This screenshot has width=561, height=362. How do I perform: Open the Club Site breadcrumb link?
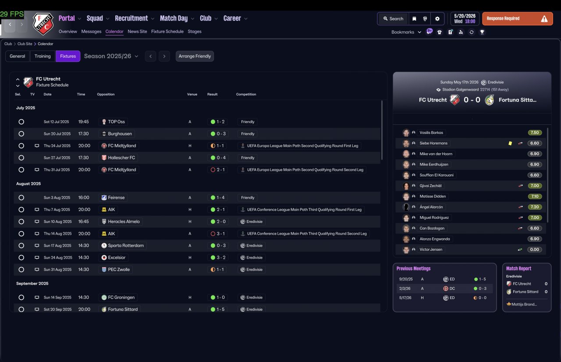25,44
